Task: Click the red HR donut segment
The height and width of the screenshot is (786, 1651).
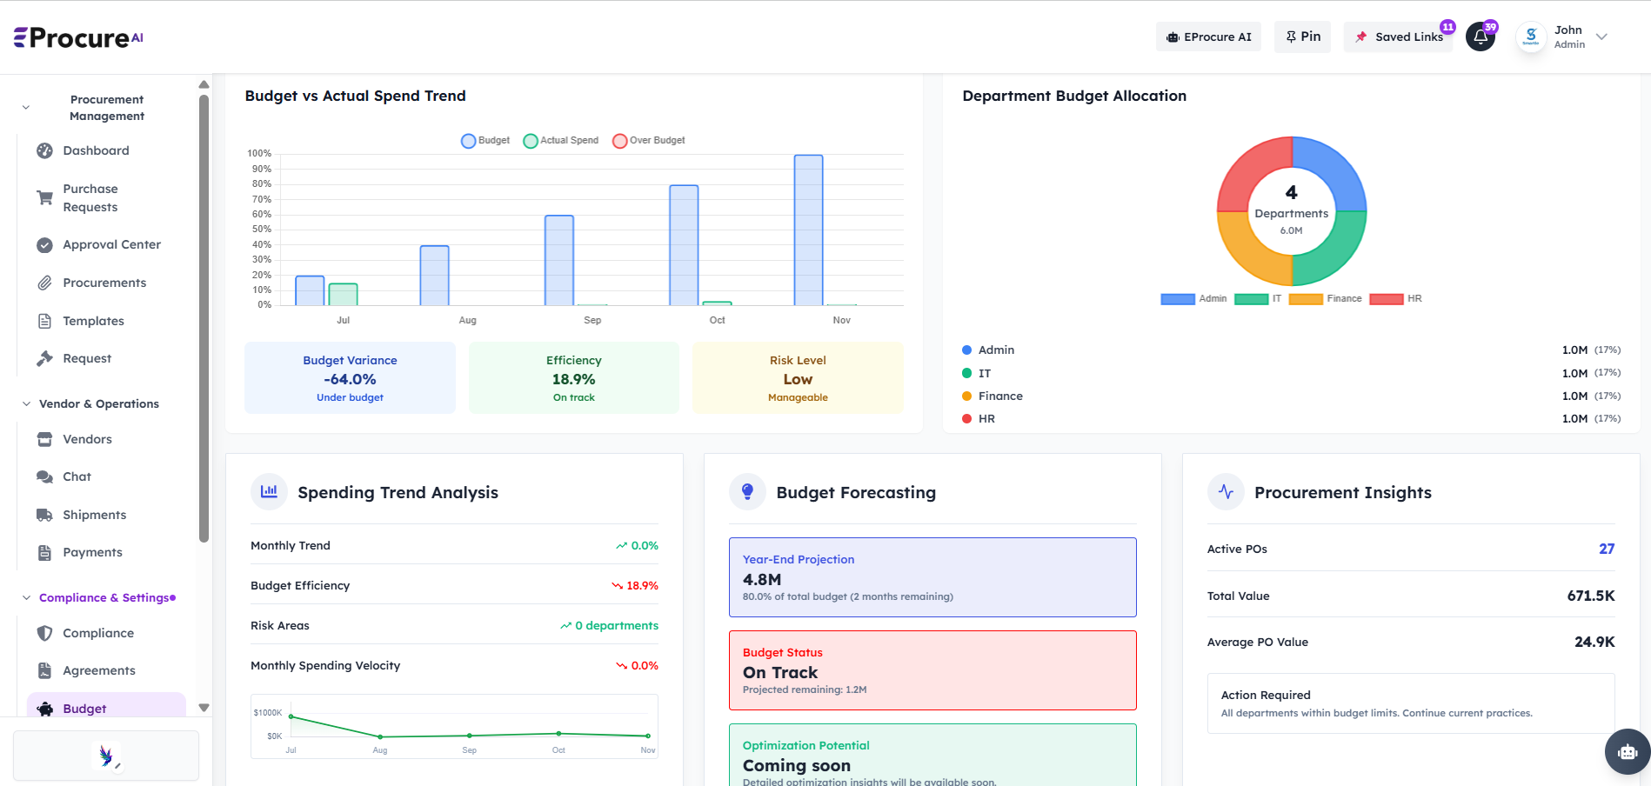Action: (x=1248, y=170)
